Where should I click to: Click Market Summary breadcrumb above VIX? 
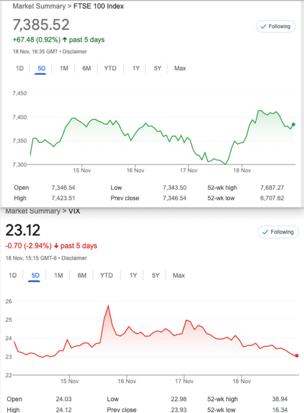[33, 211]
